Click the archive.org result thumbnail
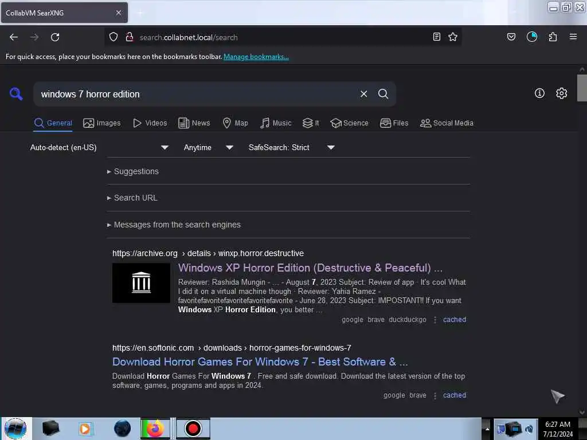 click(141, 283)
